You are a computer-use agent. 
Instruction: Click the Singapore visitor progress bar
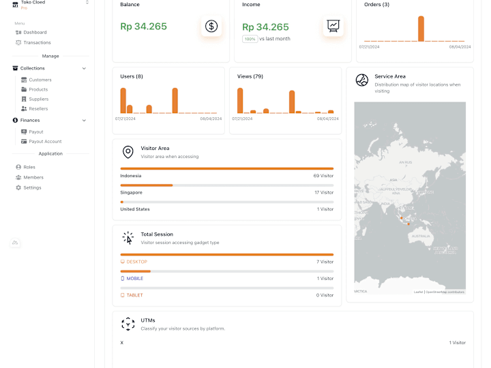226,185
